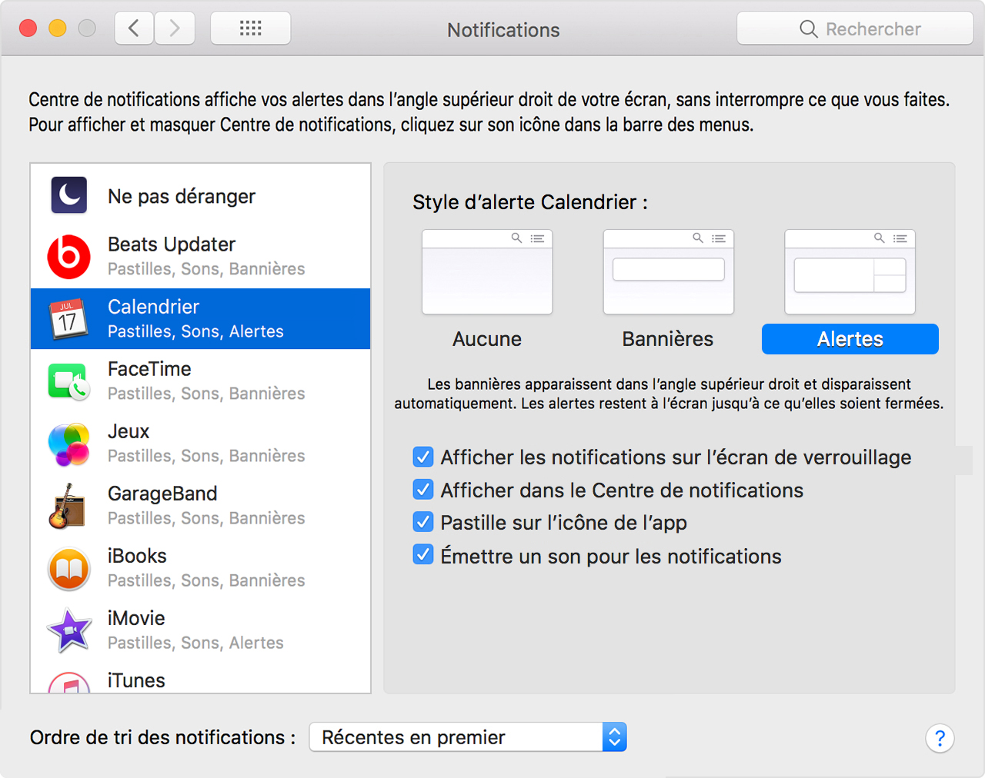Toggle Pastille sur l'icône de l'app

pyautogui.click(x=423, y=523)
